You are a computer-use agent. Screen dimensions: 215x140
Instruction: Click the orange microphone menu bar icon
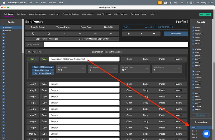pos(160,2)
